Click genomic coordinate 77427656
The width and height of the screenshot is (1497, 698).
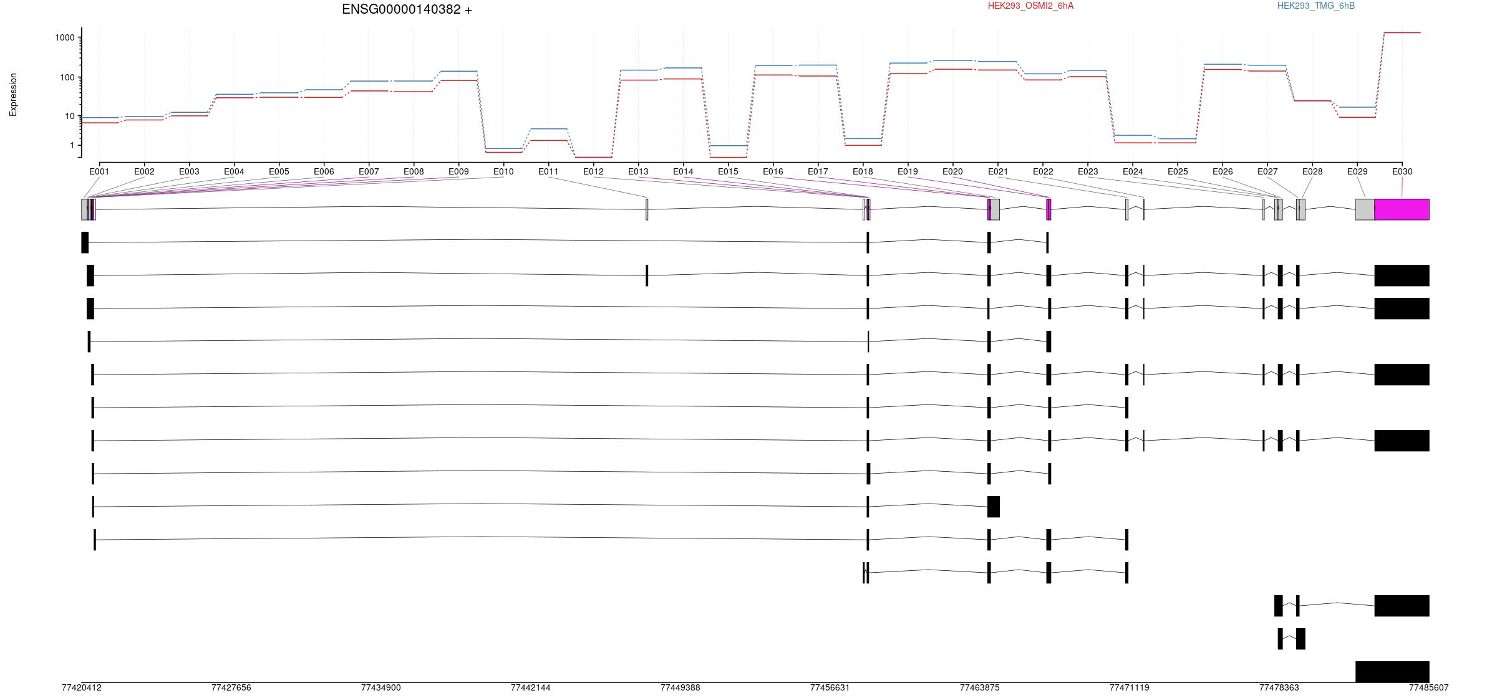pos(231,688)
